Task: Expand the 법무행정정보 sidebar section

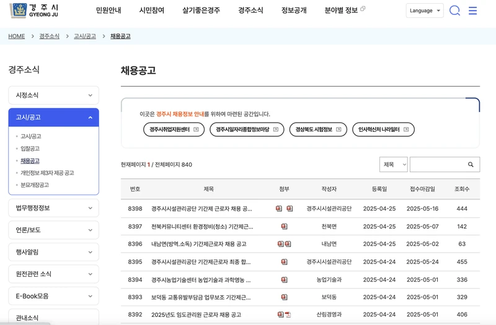Action: (x=54, y=208)
